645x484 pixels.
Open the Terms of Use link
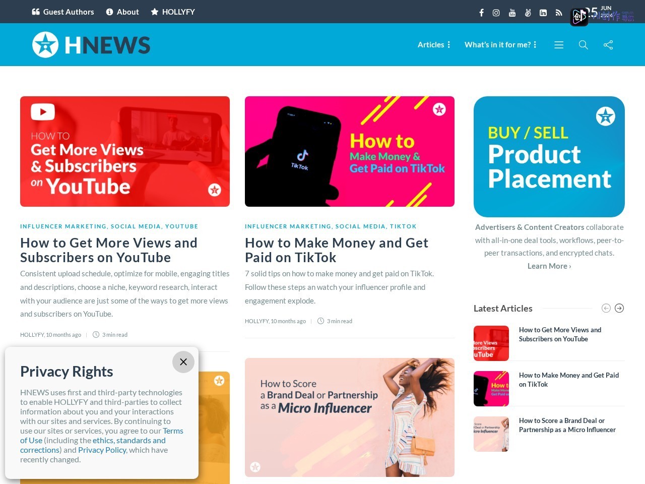[102, 436]
